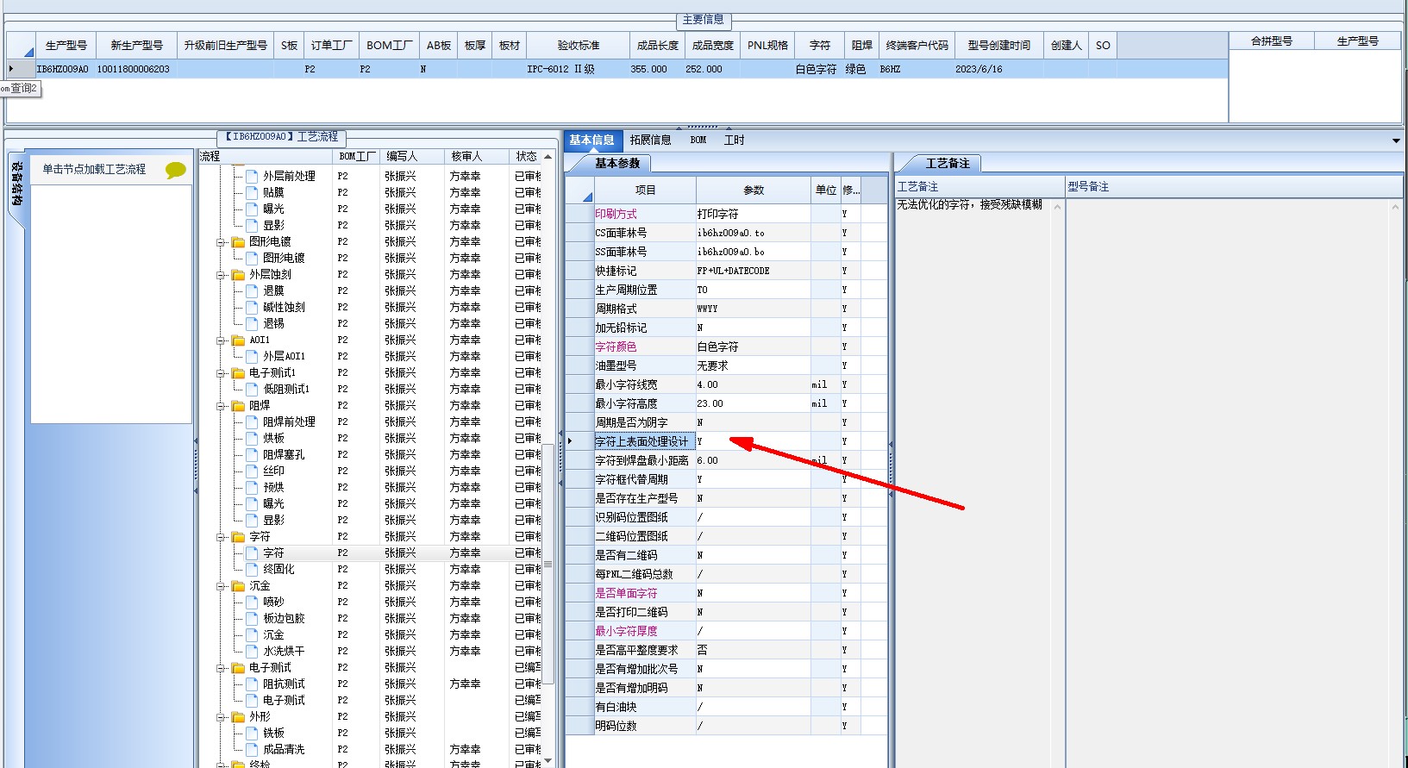Collapse the 沉金 tree node
The width and height of the screenshot is (1408, 768).
[x=222, y=586]
